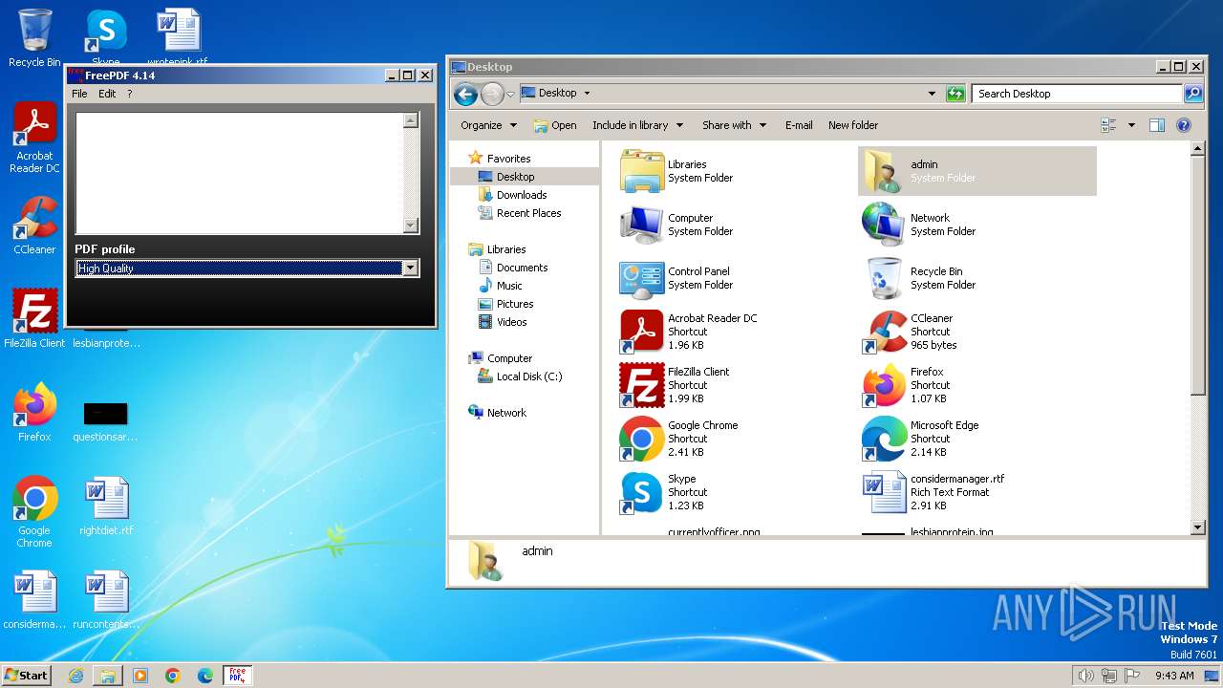Viewport: 1223px width, 688px height.
Task: Select the admin System Folder in Explorer
Action: (x=976, y=171)
